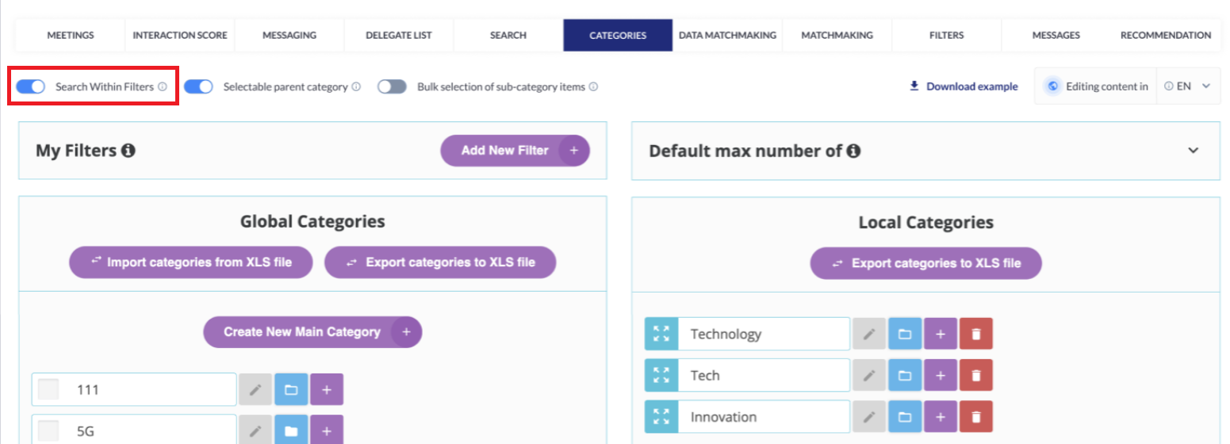This screenshot has height=444, width=1230.
Task: Click pencil edit icon for 5G category
Action: (255, 431)
